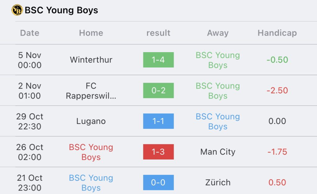The width and height of the screenshot is (317, 194).
Task: Click the -2.50 handicap value
Action: click(x=277, y=90)
